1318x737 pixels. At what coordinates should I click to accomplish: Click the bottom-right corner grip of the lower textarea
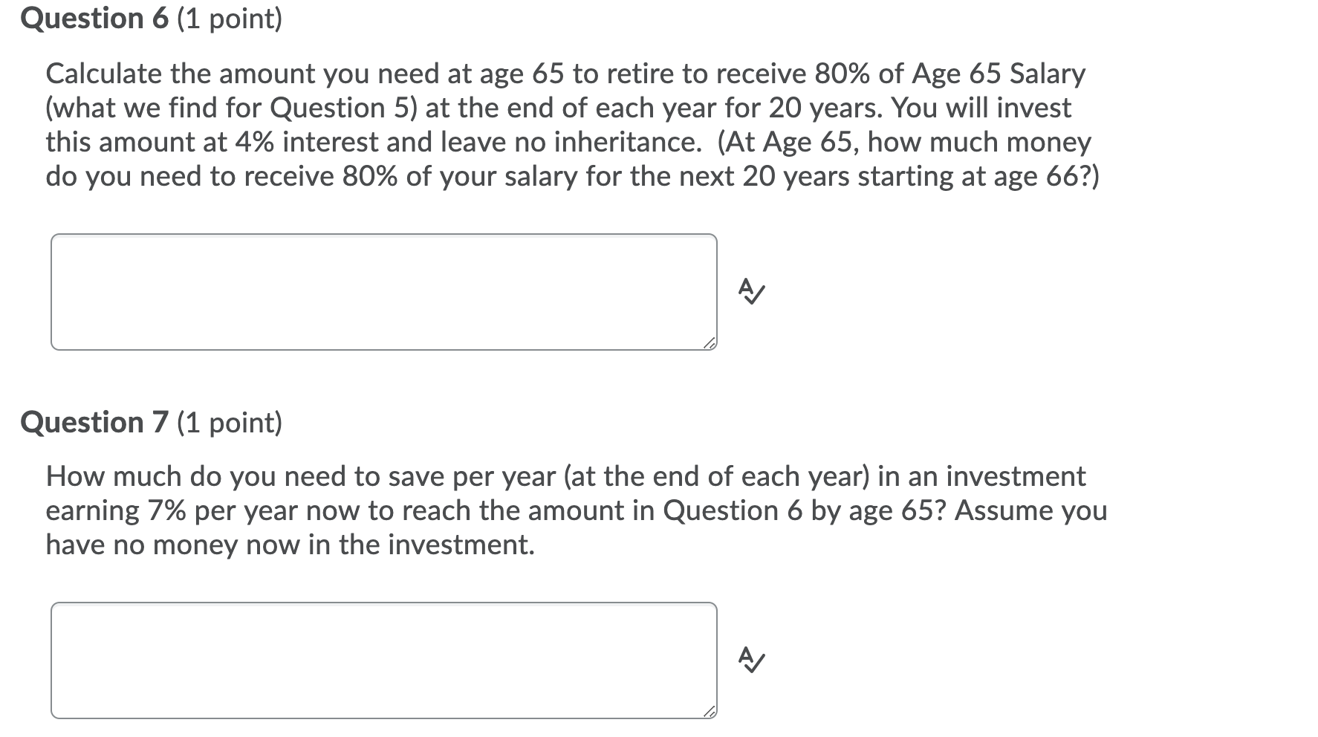[x=708, y=712]
